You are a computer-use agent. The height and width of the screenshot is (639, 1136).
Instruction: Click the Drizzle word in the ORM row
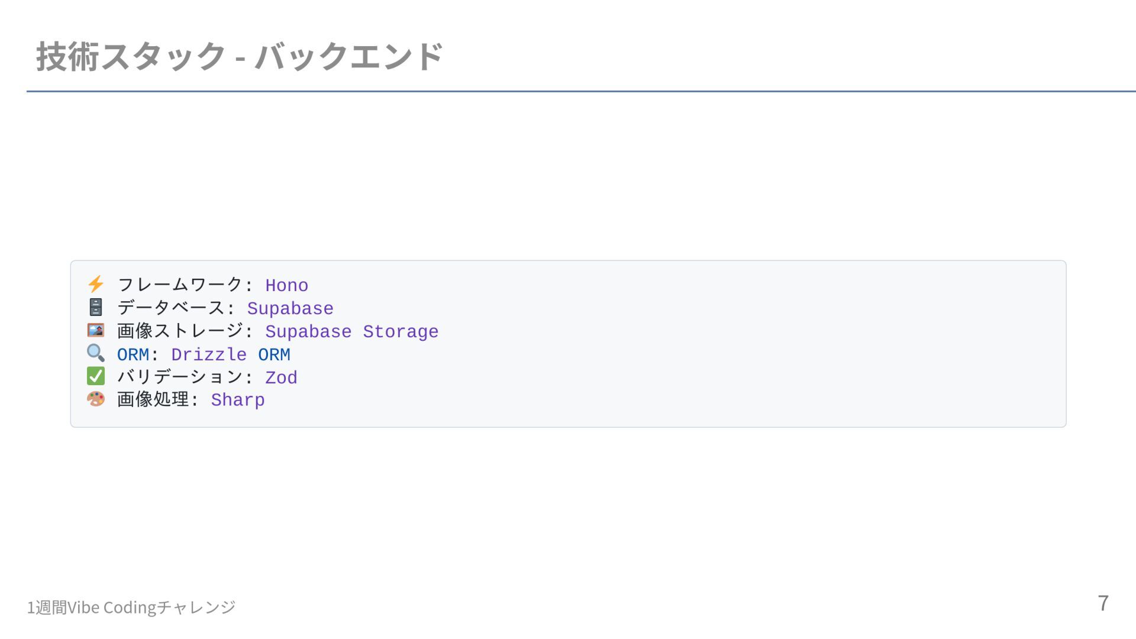click(209, 355)
